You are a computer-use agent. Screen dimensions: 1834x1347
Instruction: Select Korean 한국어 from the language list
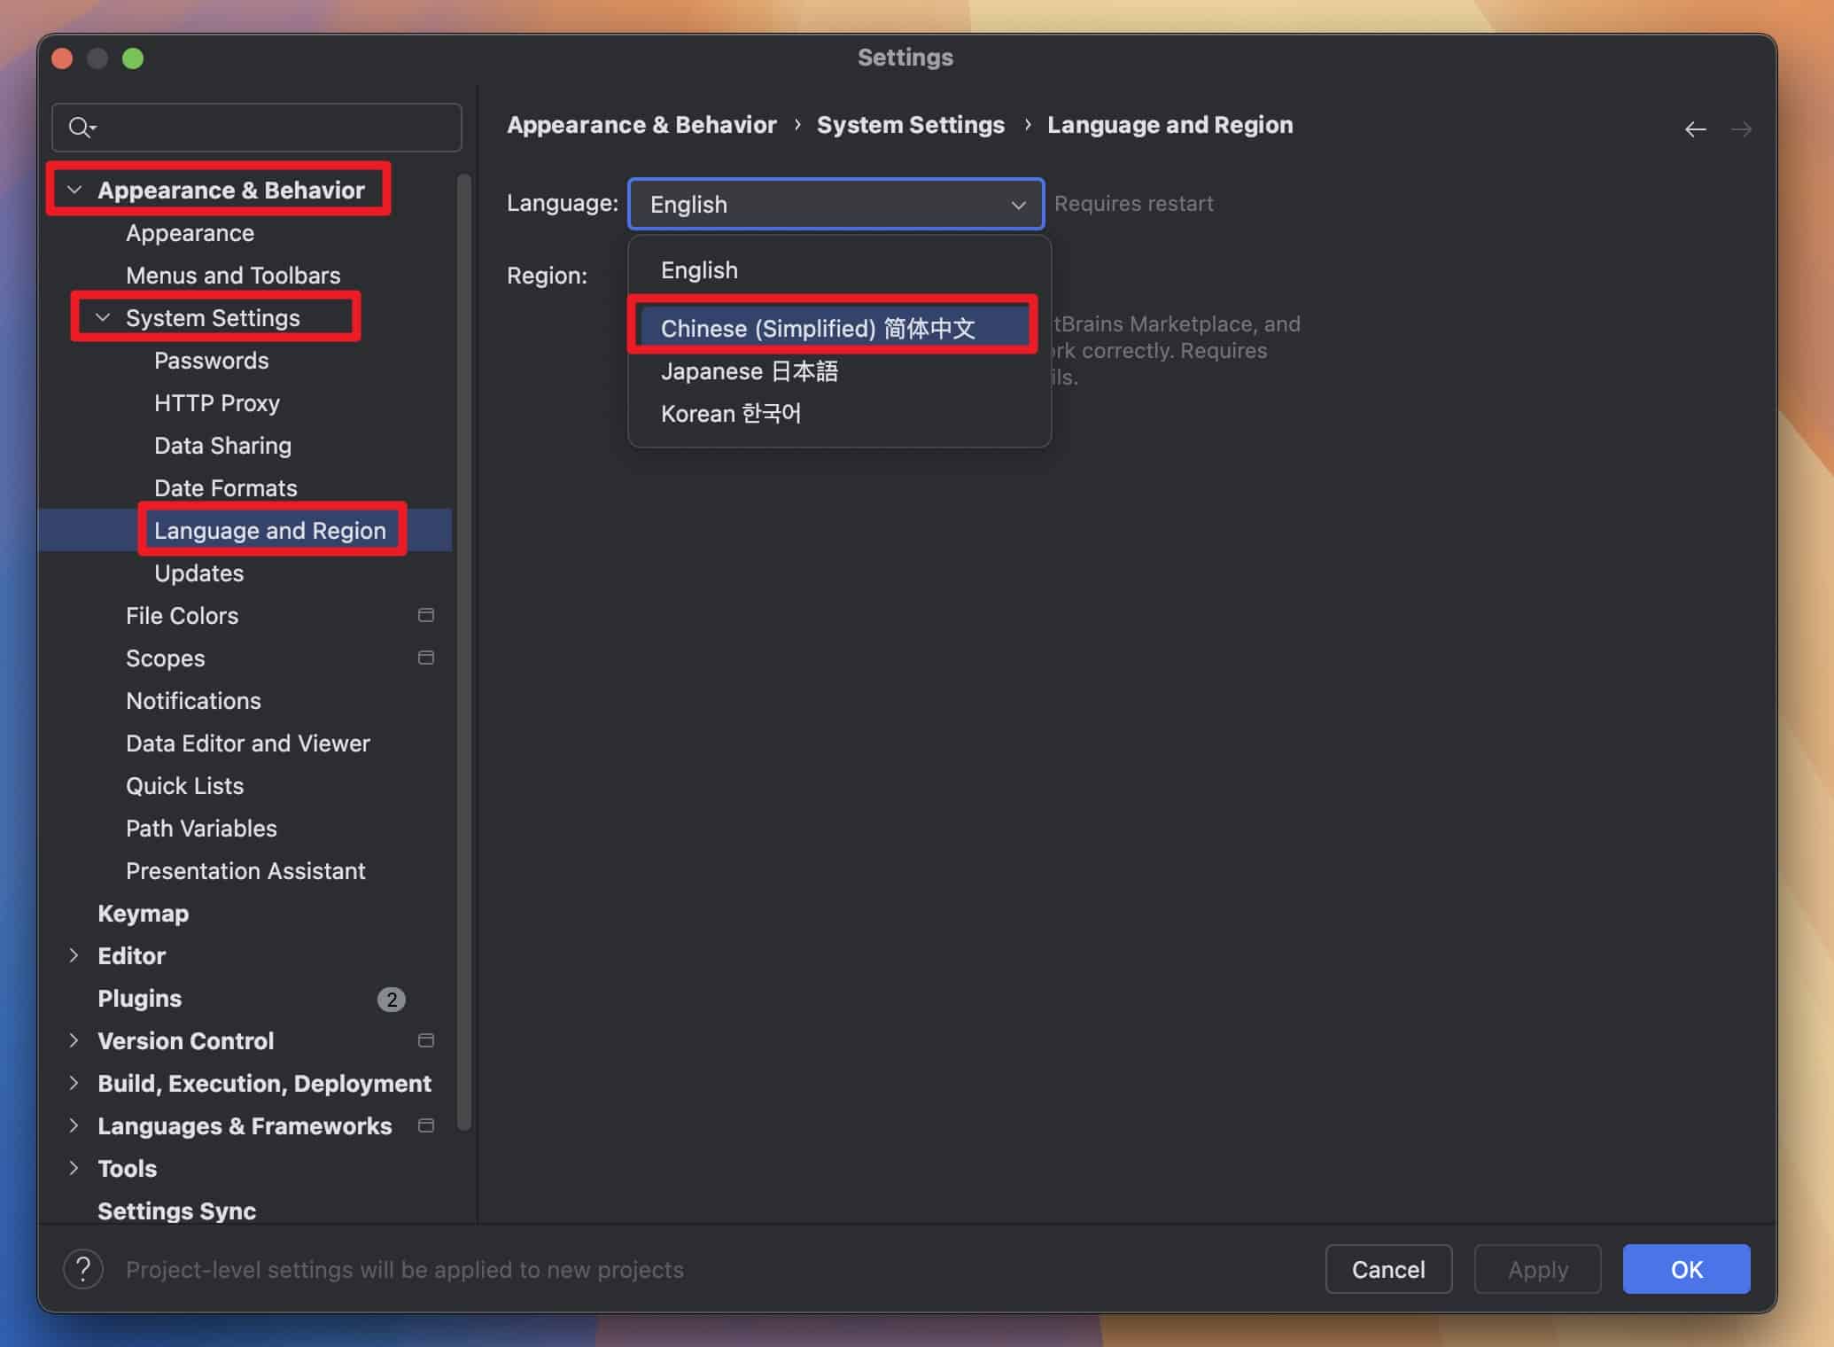(x=731, y=413)
